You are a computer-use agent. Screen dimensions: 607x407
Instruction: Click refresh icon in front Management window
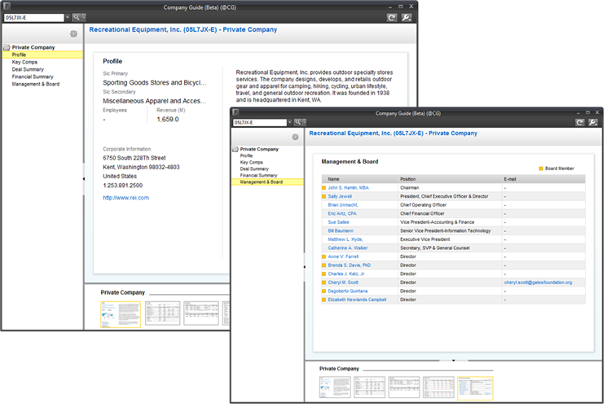pyautogui.click(x=579, y=122)
